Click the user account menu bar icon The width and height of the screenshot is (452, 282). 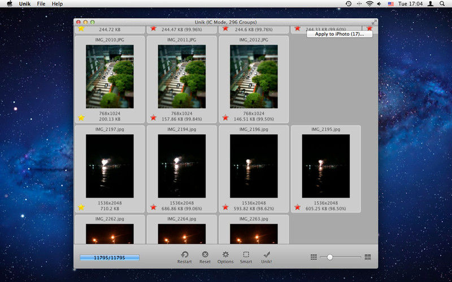[431, 4]
